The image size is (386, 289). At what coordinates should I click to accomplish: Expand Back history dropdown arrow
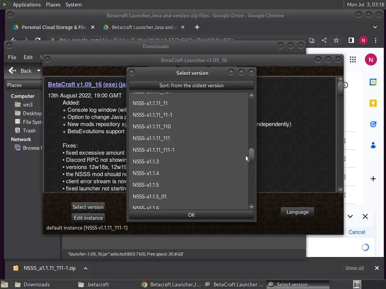pos(39,71)
